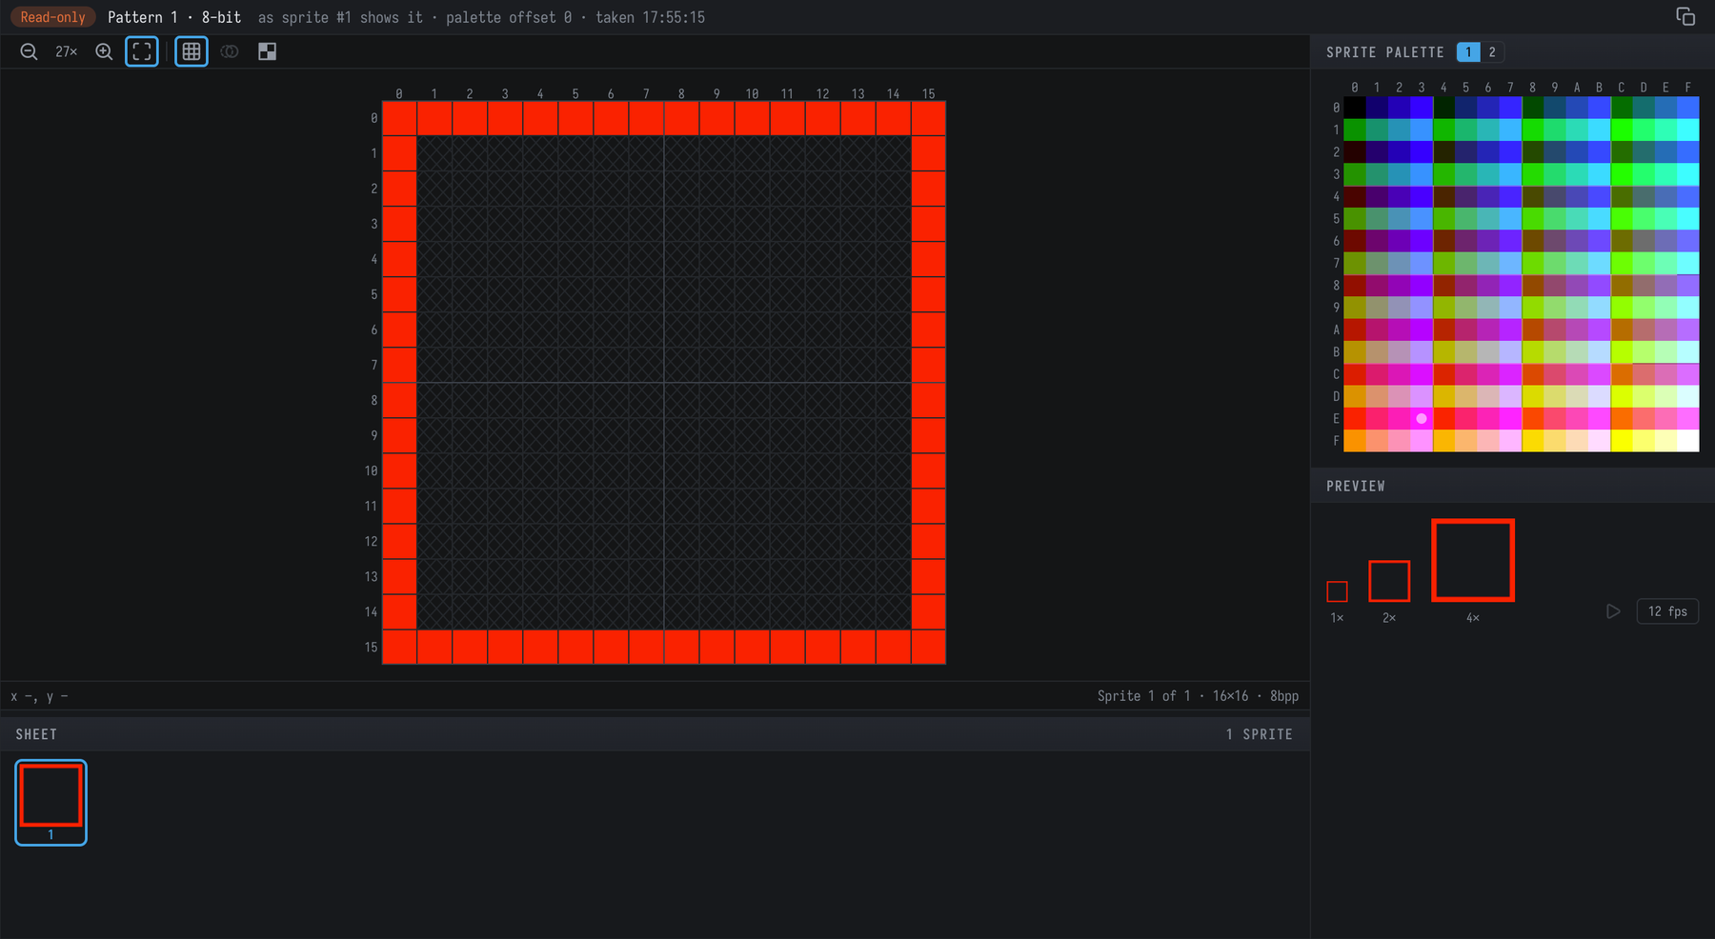Select the 1× preview thumbnail

pyautogui.click(x=1337, y=591)
